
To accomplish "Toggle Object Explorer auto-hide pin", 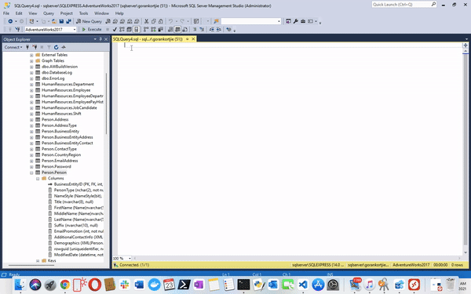I will [x=100, y=39].
